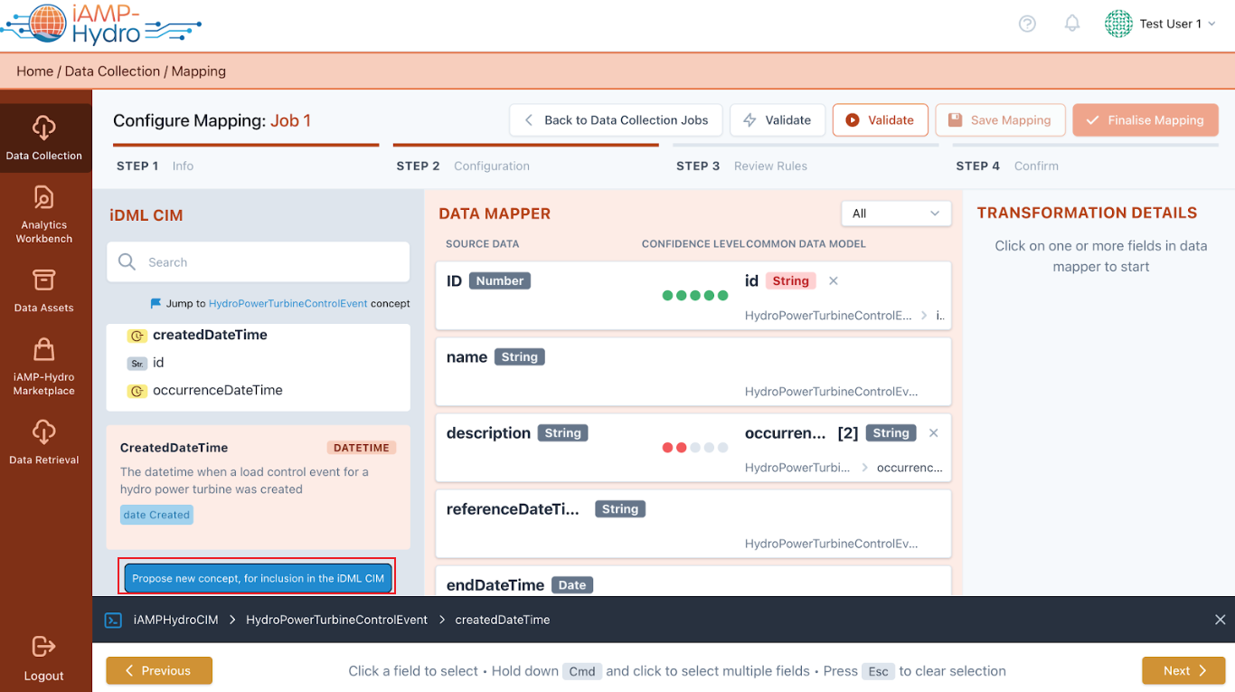
Task: Select the createdDateTime tree item
Action: coord(210,335)
